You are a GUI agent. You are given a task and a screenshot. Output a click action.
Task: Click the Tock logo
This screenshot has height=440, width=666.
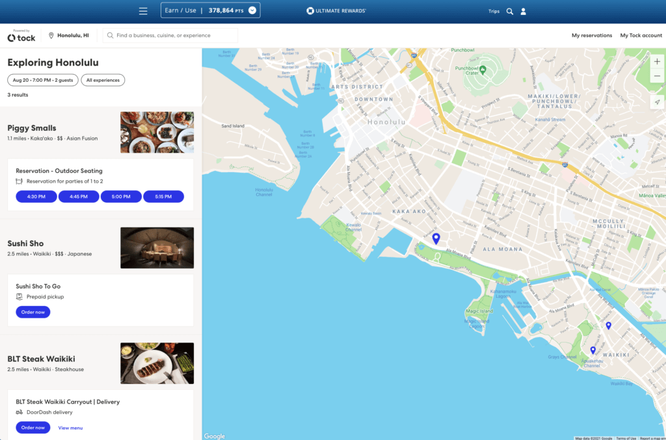(x=21, y=36)
